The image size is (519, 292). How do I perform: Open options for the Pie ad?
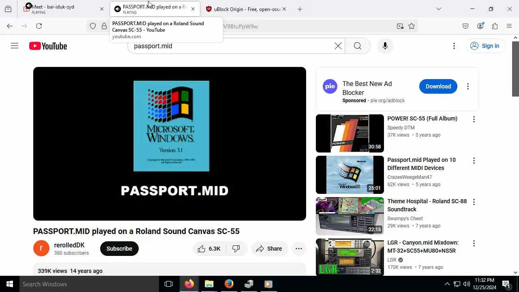pos(468,86)
